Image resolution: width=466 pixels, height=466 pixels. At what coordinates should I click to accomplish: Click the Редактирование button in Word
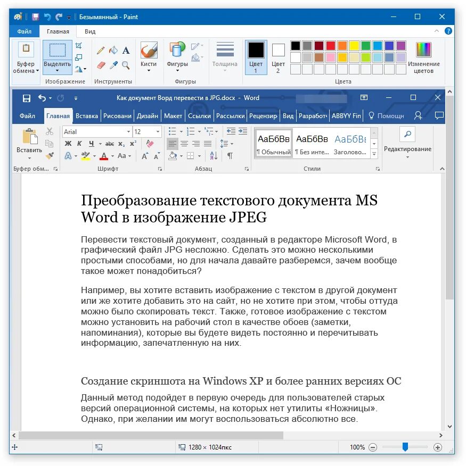[x=407, y=143]
